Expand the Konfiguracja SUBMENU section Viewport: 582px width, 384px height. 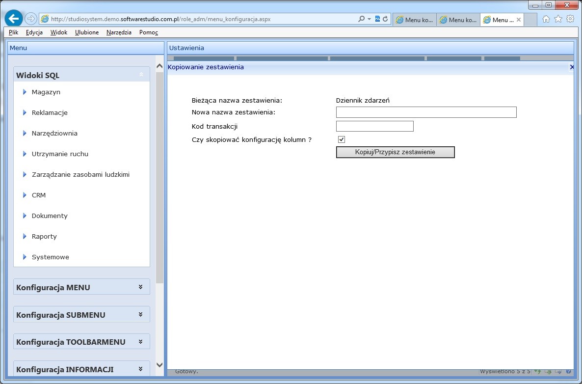pyautogui.click(x=141, y=315)
